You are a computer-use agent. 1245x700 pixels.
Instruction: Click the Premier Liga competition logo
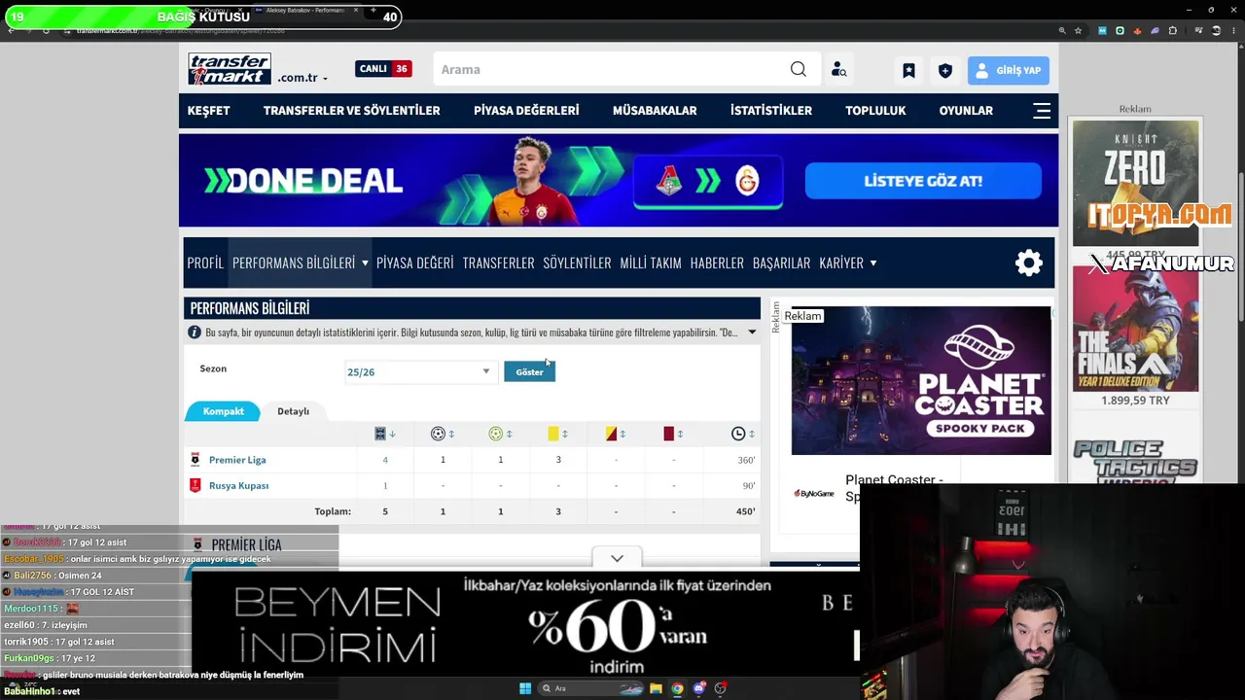196,460
